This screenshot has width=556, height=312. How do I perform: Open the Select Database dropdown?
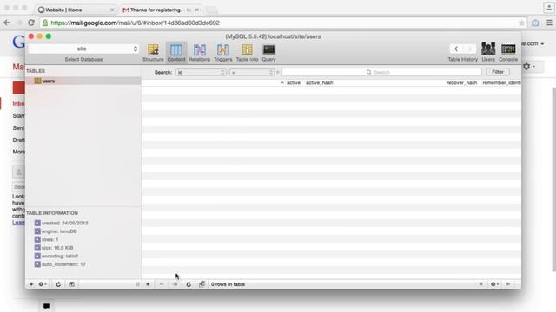click(x=83, y=49)
